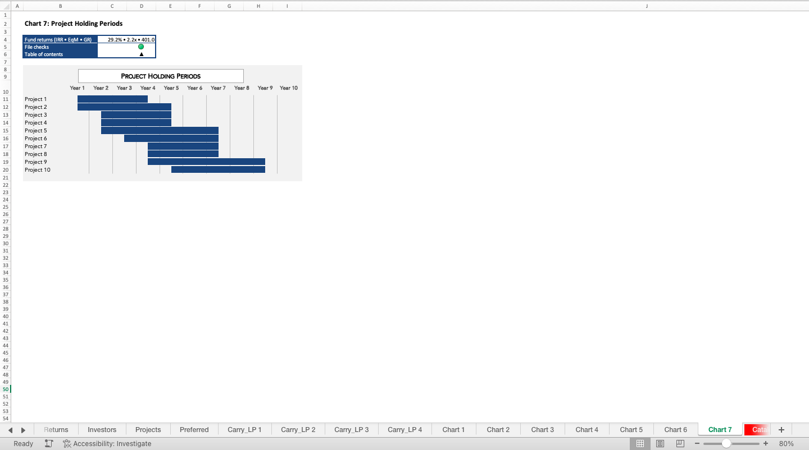The height and width of the screenshot is (450, 809).
Task: Select the Fund returns label cell
Action: 60,40
